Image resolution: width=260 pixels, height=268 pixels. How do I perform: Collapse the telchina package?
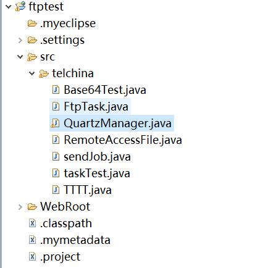32,73
